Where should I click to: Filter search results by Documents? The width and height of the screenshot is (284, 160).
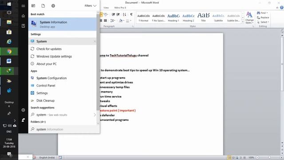(43, 6)
